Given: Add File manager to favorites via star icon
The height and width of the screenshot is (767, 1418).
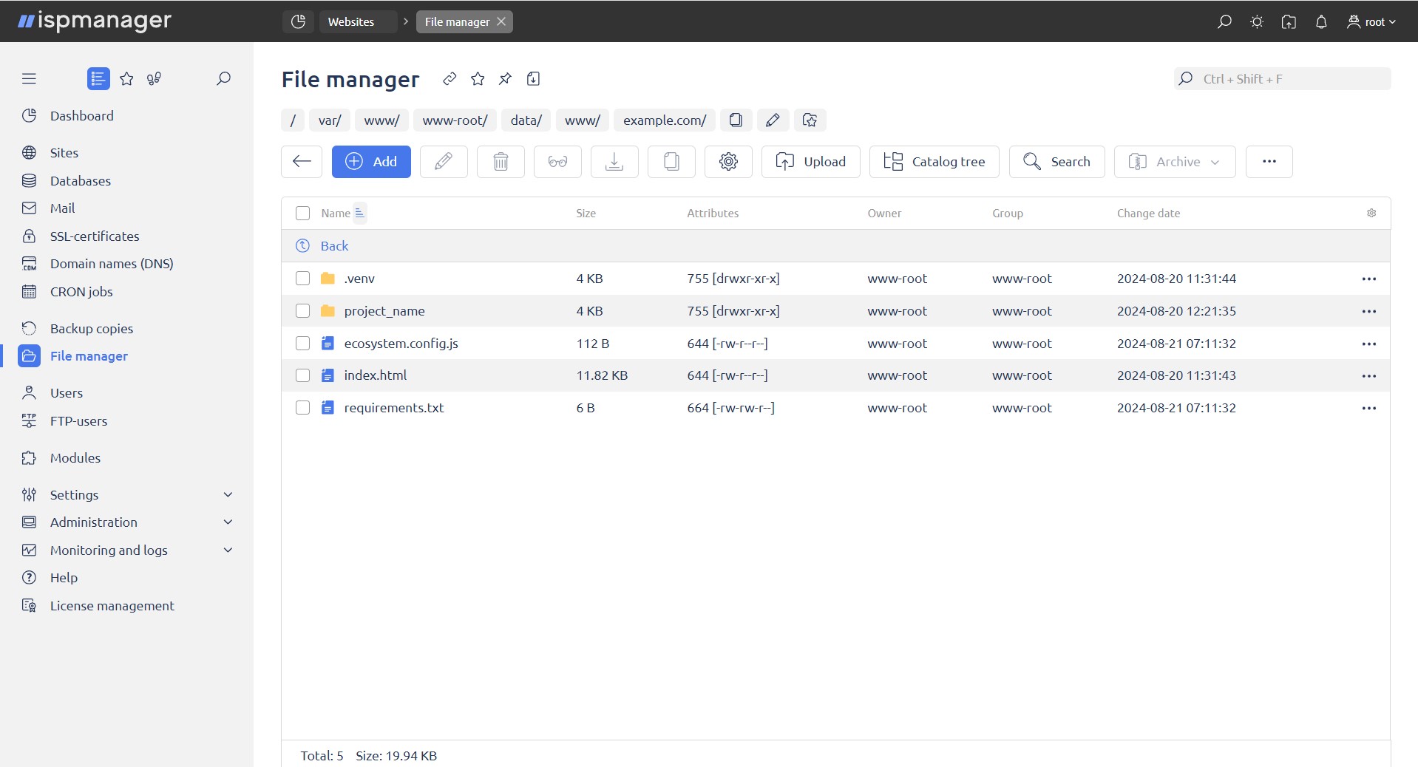Looking at the screenshot, I should coord(478,79).
